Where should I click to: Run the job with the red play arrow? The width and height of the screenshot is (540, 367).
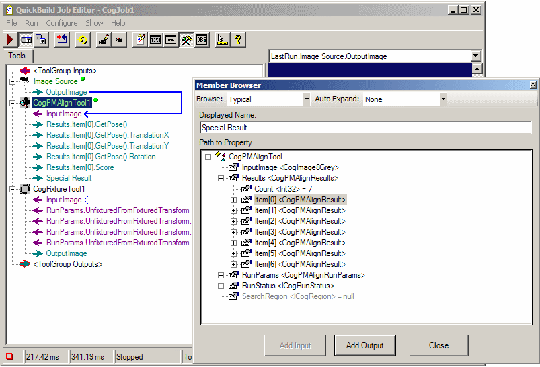coord(10,40)
